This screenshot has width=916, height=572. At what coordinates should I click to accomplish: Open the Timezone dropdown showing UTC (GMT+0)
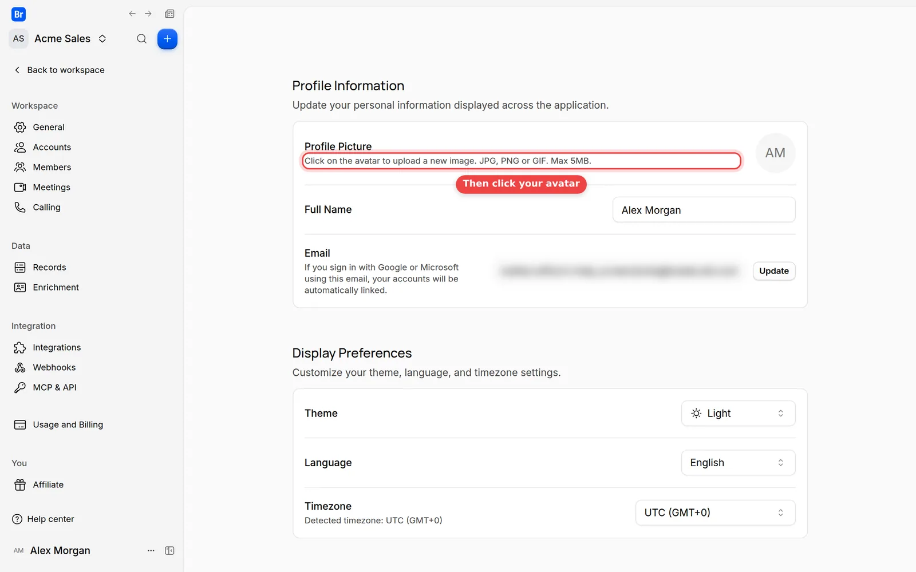pyautogui.click(x=715, y=513)
